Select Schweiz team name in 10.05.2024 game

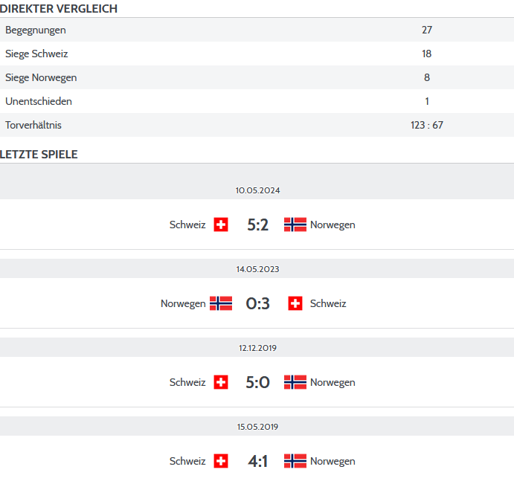click(187, 225)
